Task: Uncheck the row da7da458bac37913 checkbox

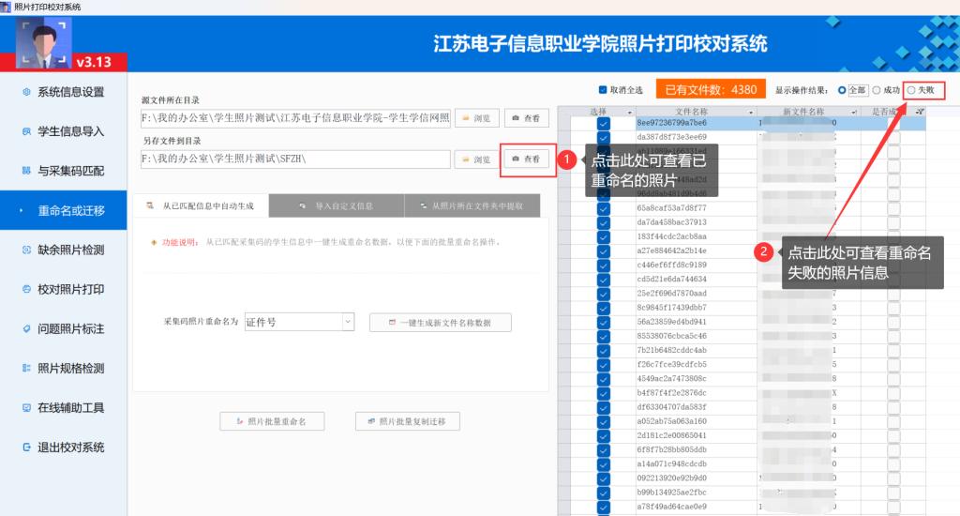Action: [604, 222]
